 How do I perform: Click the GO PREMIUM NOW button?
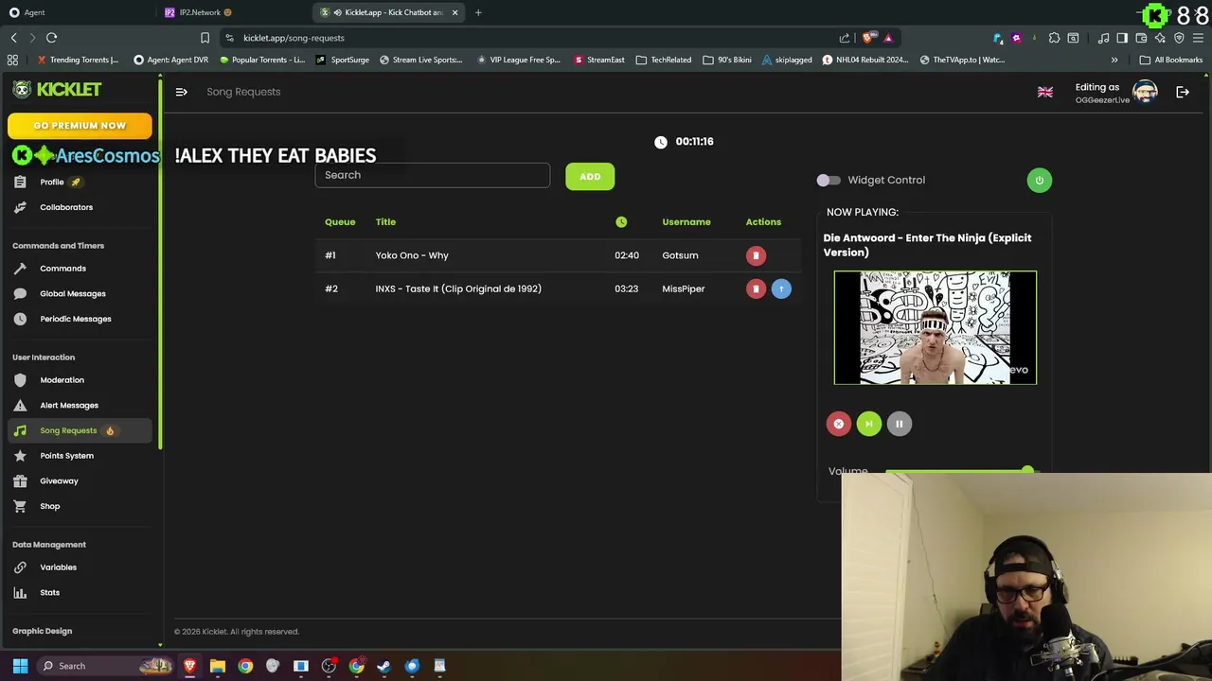tap(80, 125)
